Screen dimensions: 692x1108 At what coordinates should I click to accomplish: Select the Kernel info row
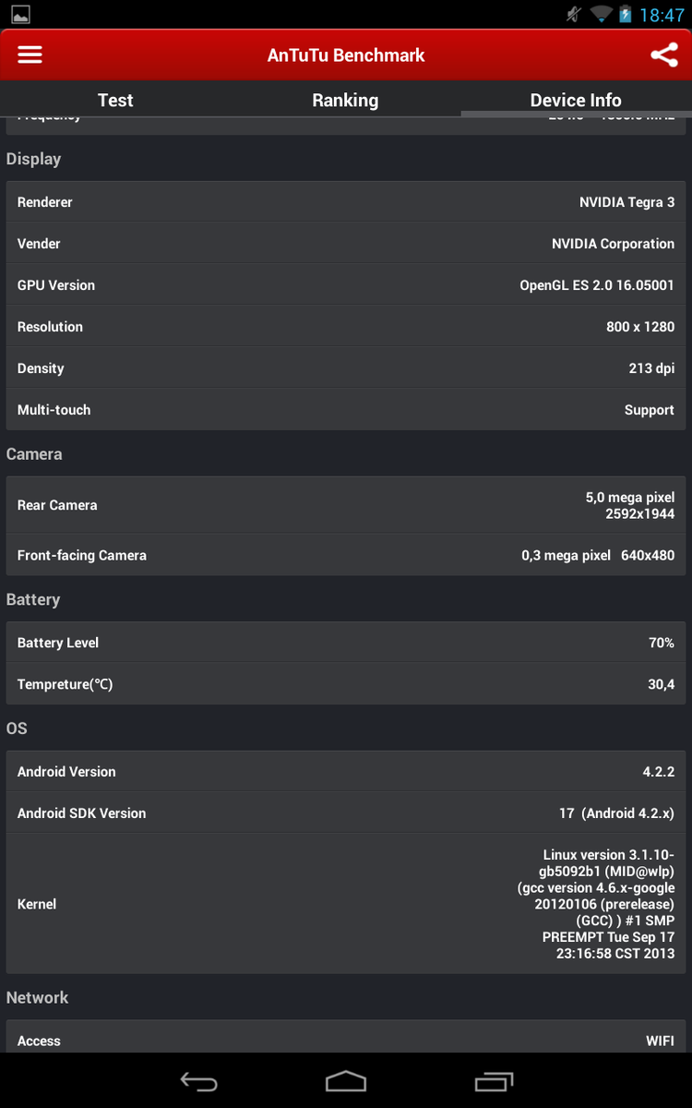(346, 904)
